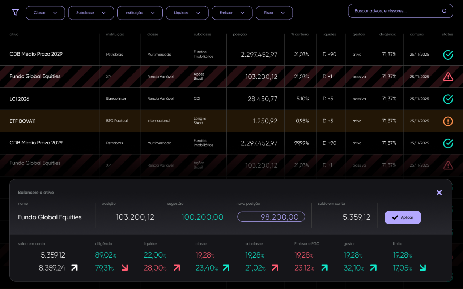The width and height of the screenshot is (463, 289).
Task: Click the compra column header
Action: click(x=417, y=34)
